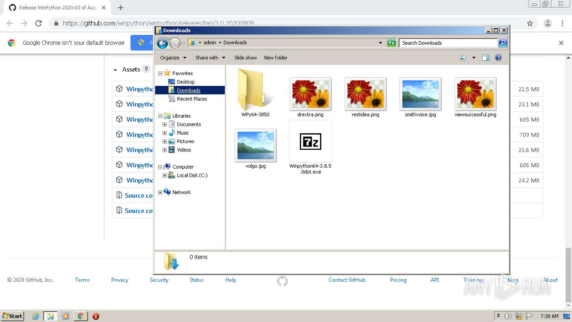
Task: Expand the Network tree node
Action: [160, 192]
